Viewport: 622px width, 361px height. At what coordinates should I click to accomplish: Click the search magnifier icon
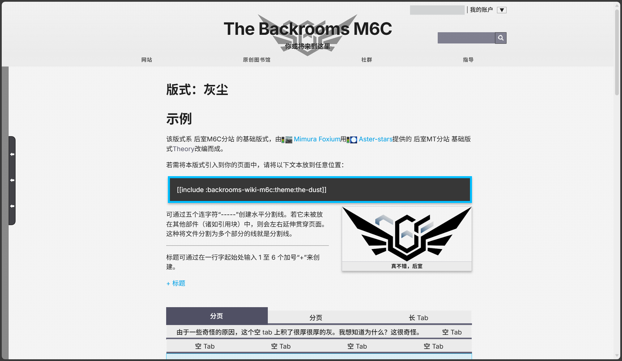coord(501,38)
